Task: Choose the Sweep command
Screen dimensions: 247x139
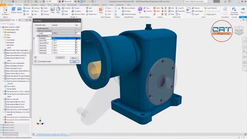Action: point(27,8)
